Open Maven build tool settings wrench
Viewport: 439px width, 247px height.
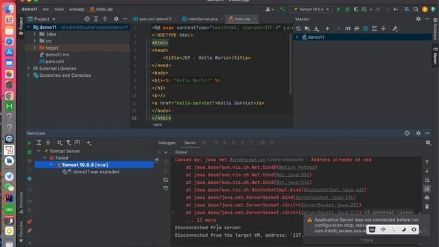tap(395, 29)
